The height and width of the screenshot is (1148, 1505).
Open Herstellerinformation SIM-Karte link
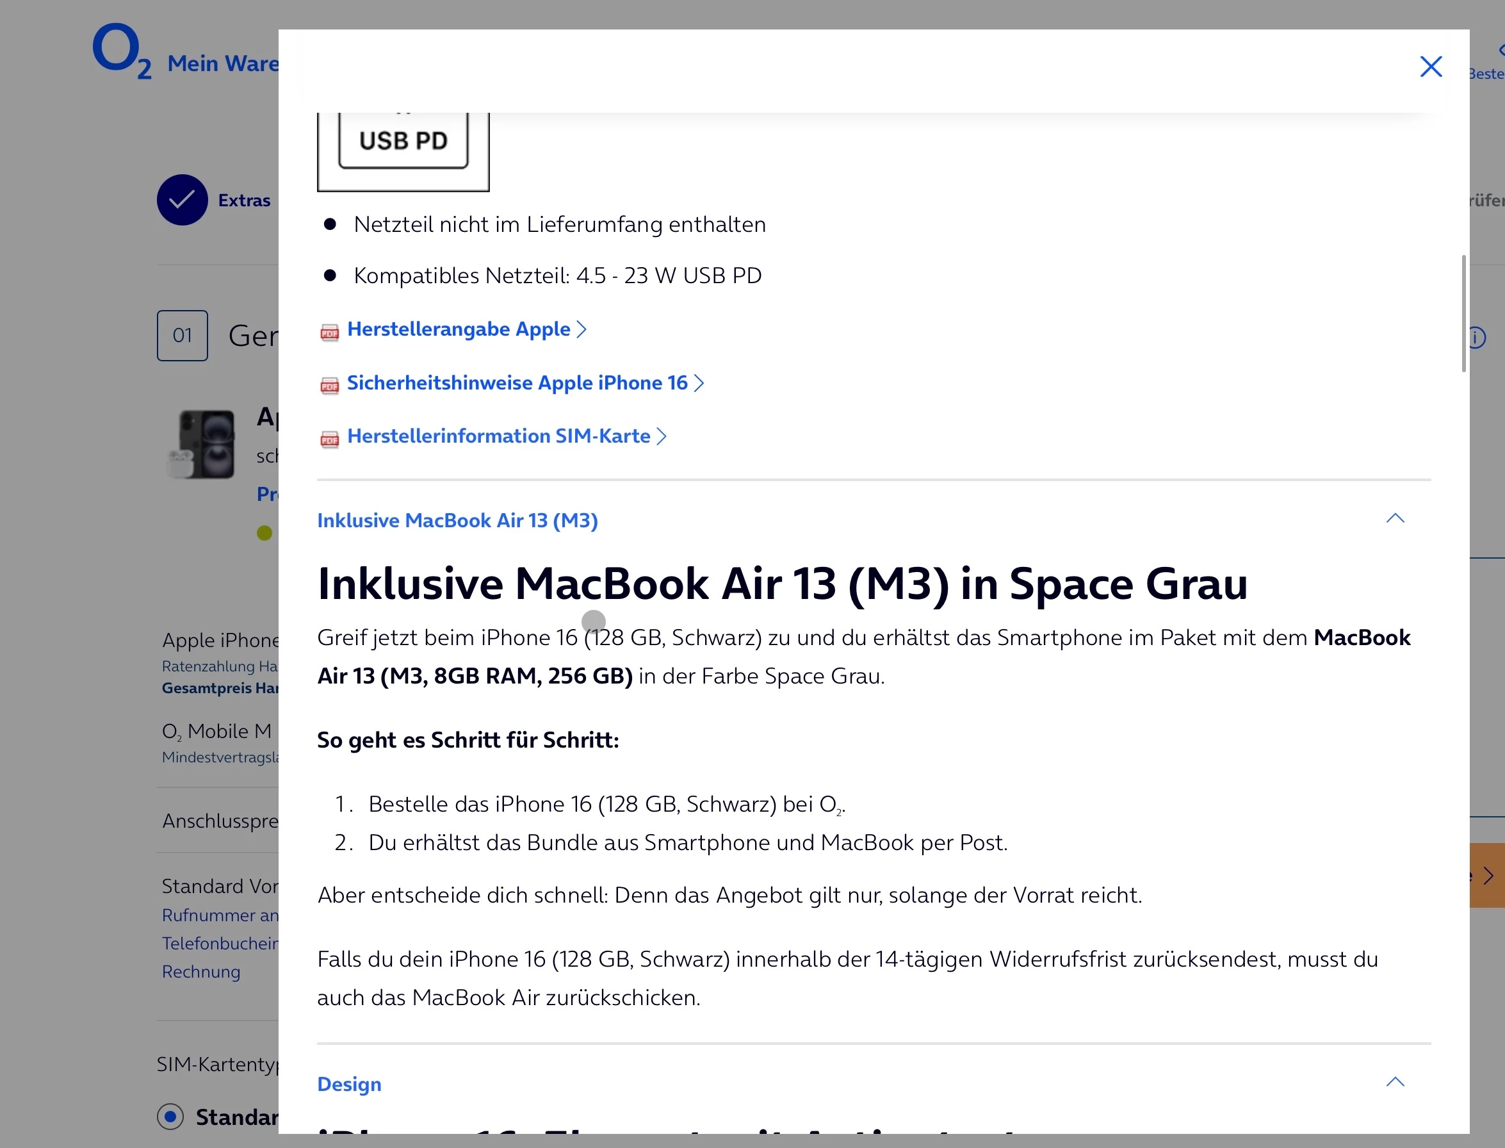tap(499, 436)
